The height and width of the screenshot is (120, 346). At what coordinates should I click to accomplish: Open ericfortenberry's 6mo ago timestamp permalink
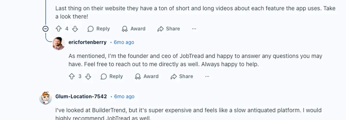[124, 42]
